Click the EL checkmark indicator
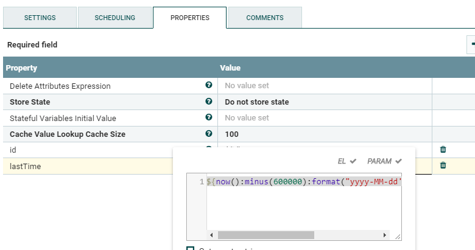Screen dimensions: 475x250 [347, 161]
